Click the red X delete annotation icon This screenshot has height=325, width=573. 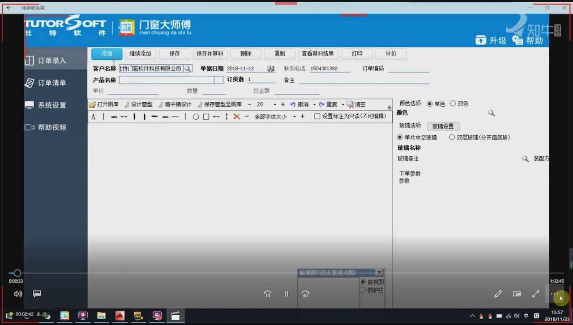point(237,117)
